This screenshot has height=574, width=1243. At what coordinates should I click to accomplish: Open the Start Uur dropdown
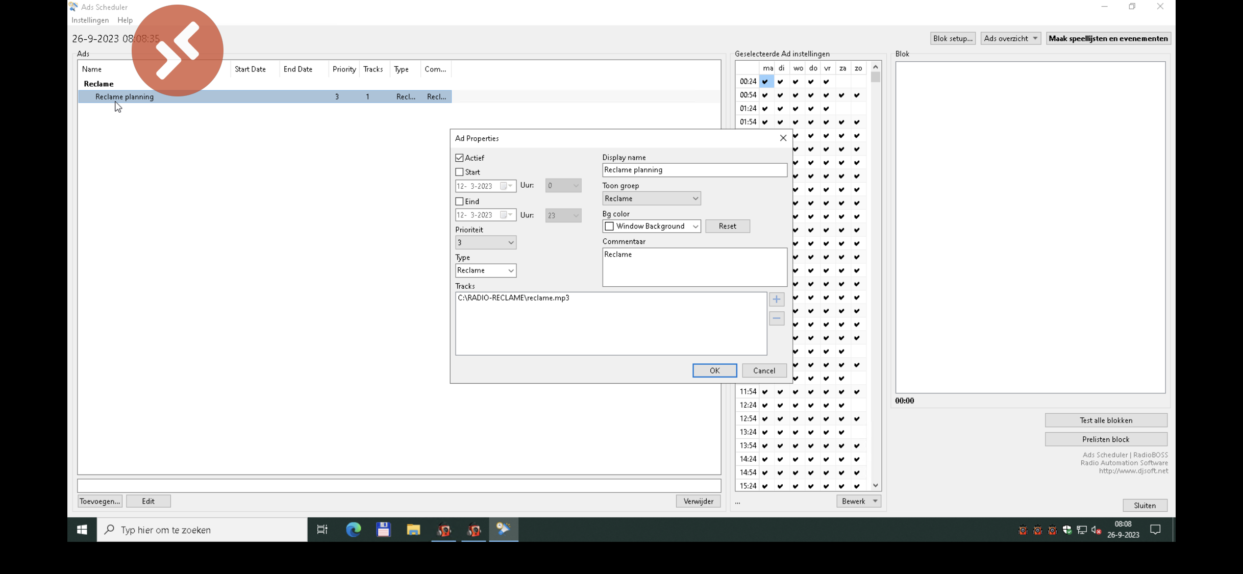pos(563,186)
